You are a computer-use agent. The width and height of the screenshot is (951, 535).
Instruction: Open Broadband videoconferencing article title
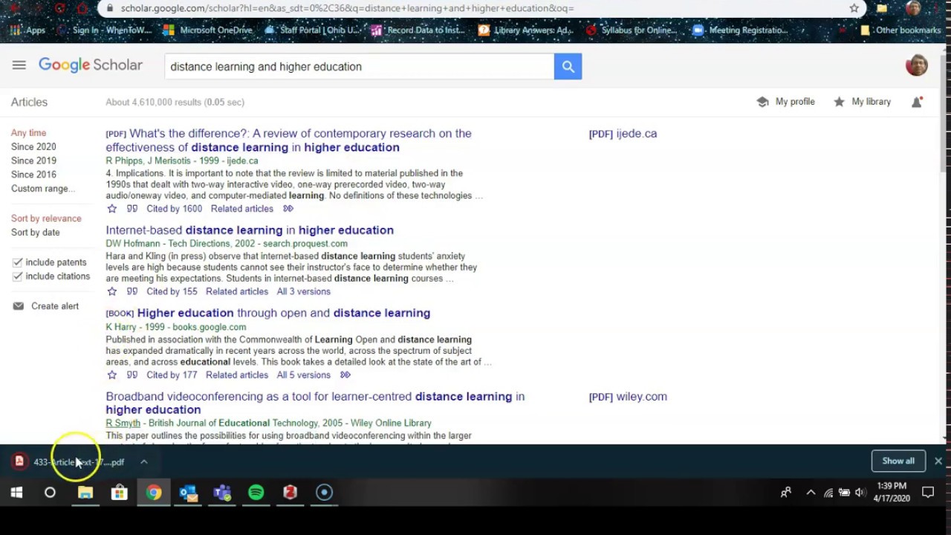coord(315,403)
